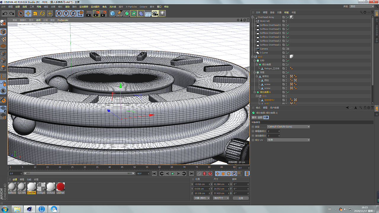Screen dimensions: 379x213
Task: Open the 细分 UV 标准 dropdown
Action: point(288,140)
